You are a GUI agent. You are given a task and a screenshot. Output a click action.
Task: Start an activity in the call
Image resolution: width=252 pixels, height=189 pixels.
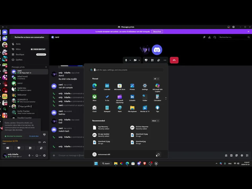click(x=152, y=60)
